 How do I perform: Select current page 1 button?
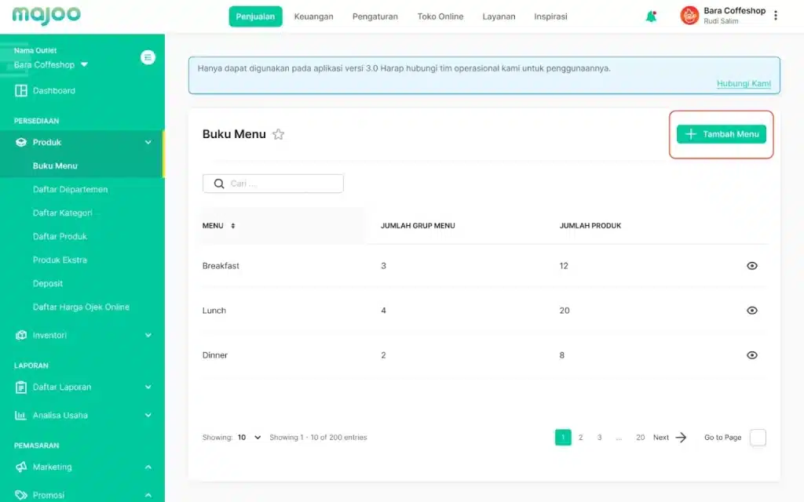[563, 438]
